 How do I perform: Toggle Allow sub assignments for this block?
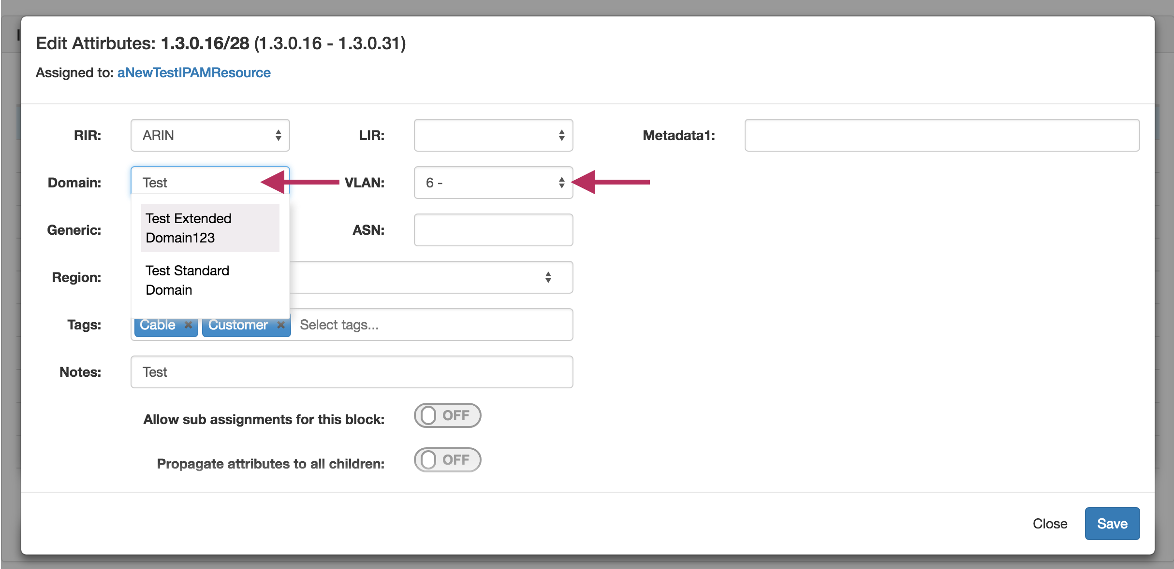[447, 415]
